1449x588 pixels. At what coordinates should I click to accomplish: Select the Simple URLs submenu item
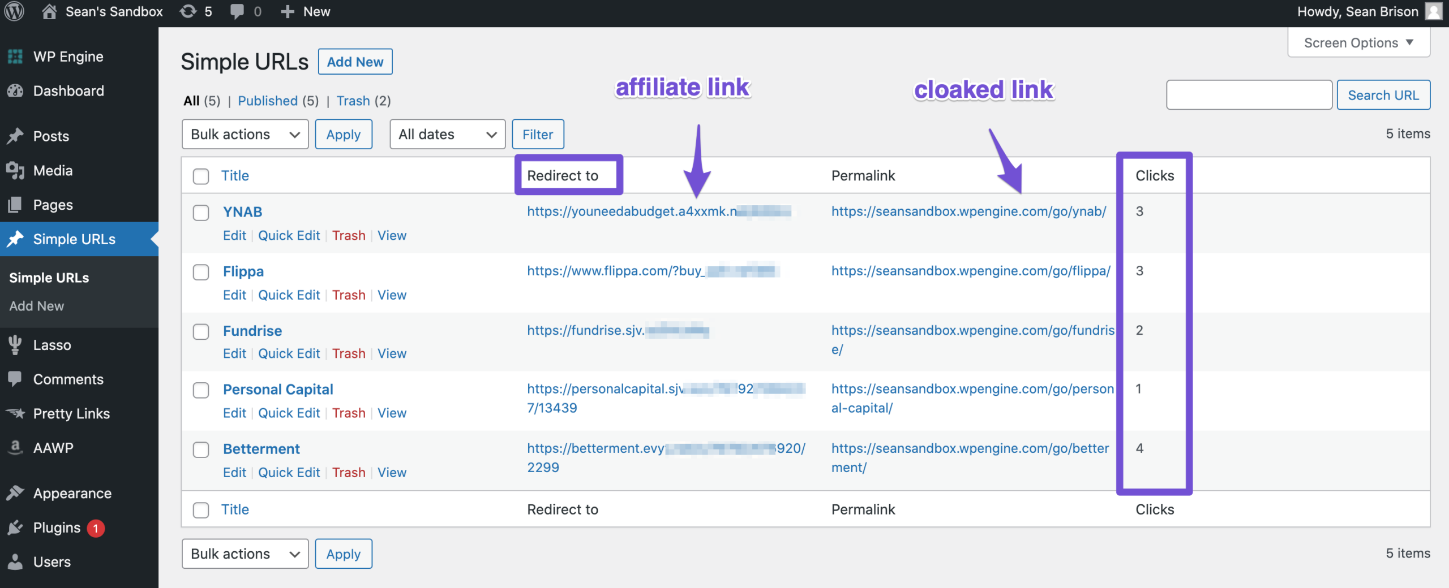[x=49, y=278]
